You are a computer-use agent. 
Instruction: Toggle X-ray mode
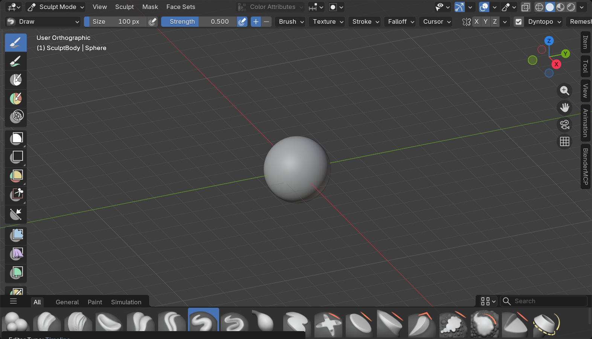pyautogui.click(x=525, y=7)
